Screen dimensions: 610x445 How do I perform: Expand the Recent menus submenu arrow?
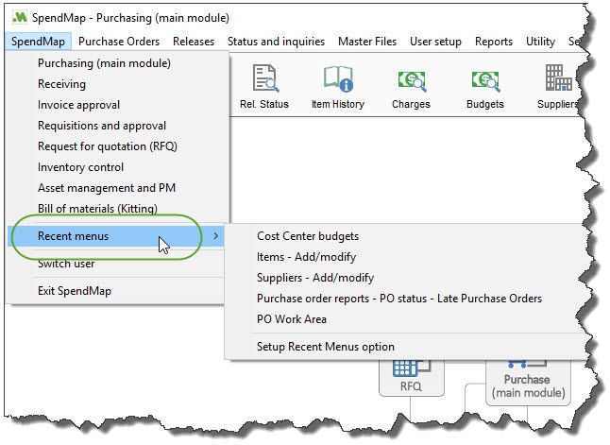tap(216, 236)
